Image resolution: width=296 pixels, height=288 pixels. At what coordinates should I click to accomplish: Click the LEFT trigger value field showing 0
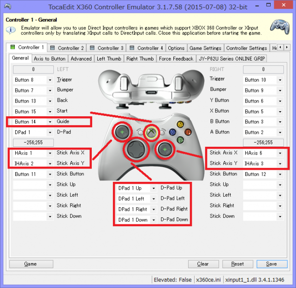[33, 69]
